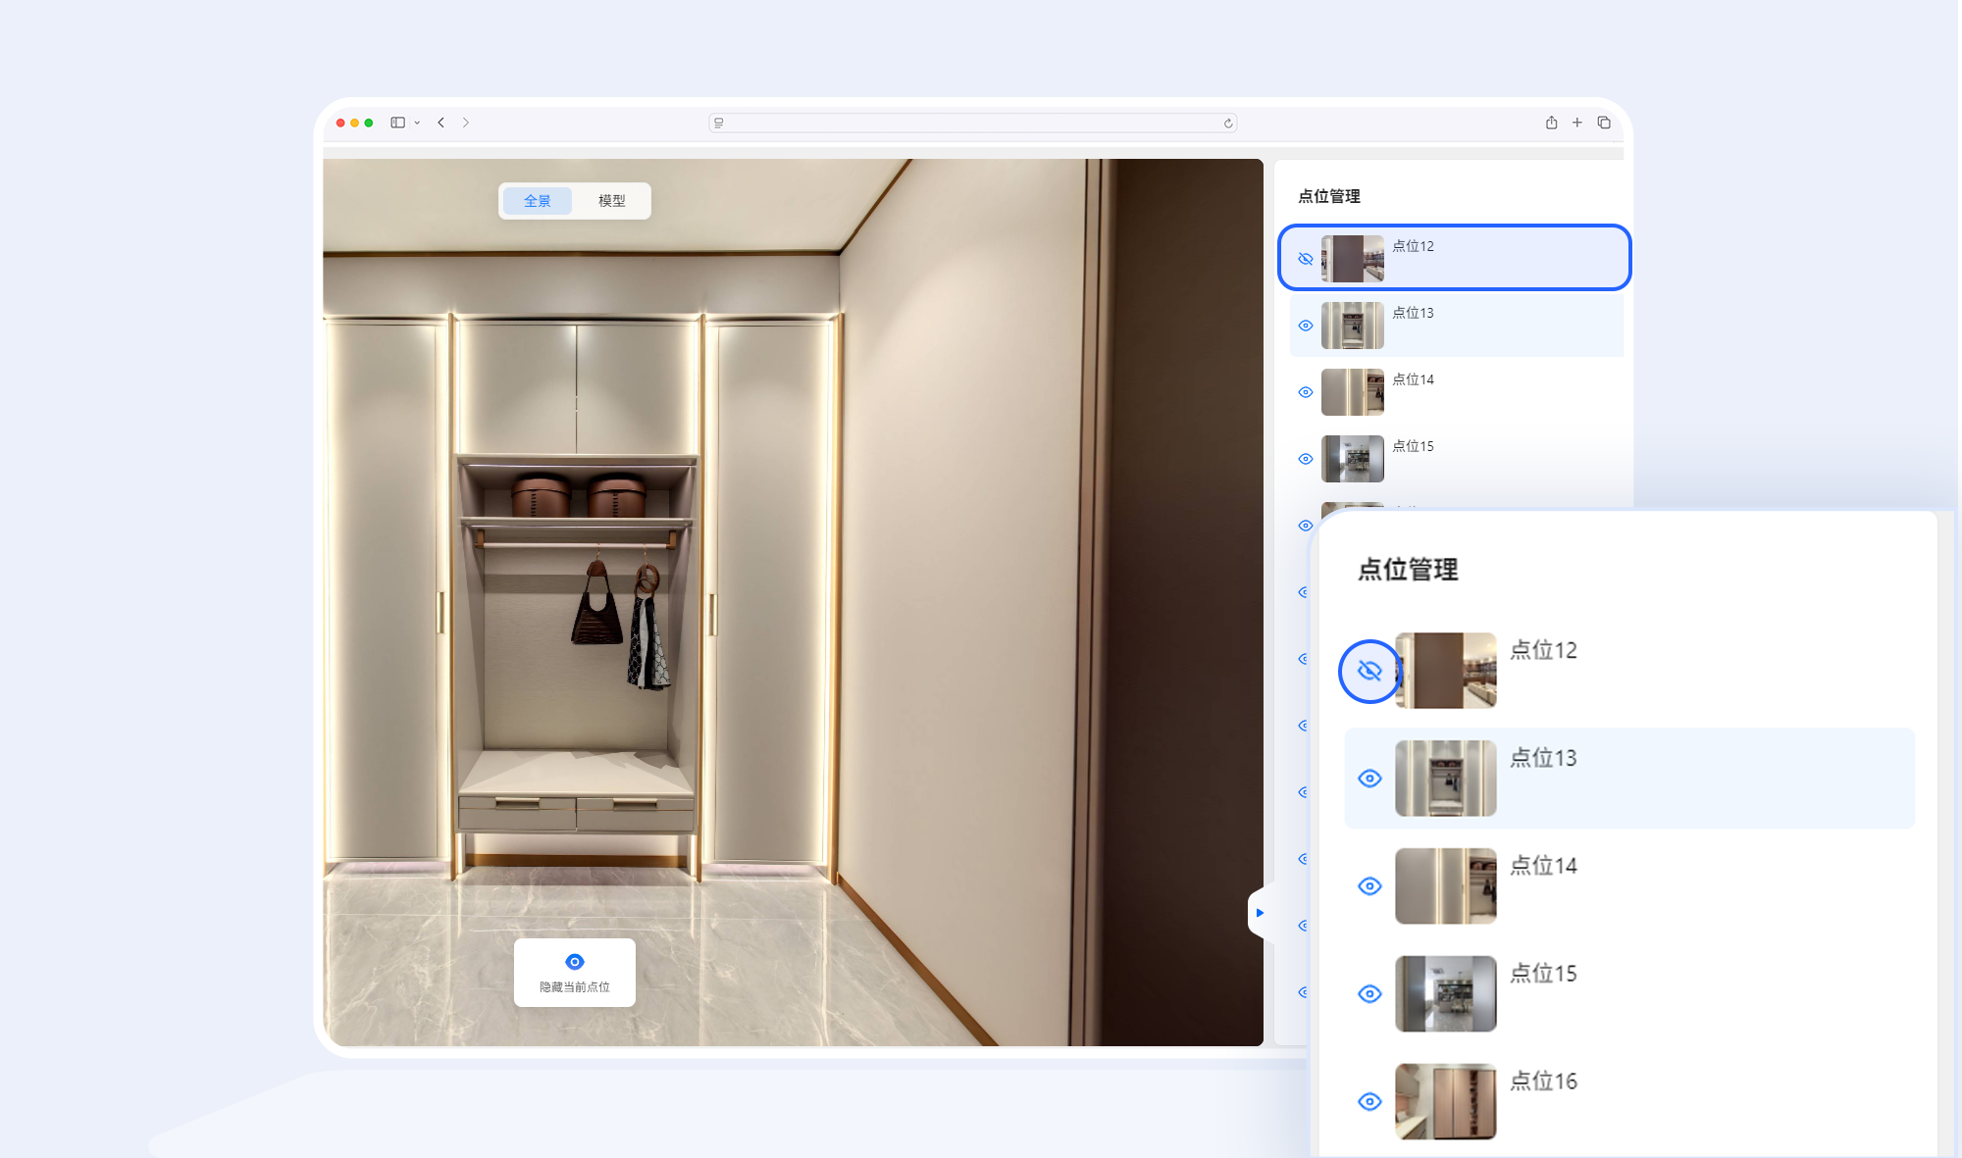Open 点位15 thumbnail in the enlarged panel
Image resolution: width=1962 pixels, height=1158 pixels.
1446,994
